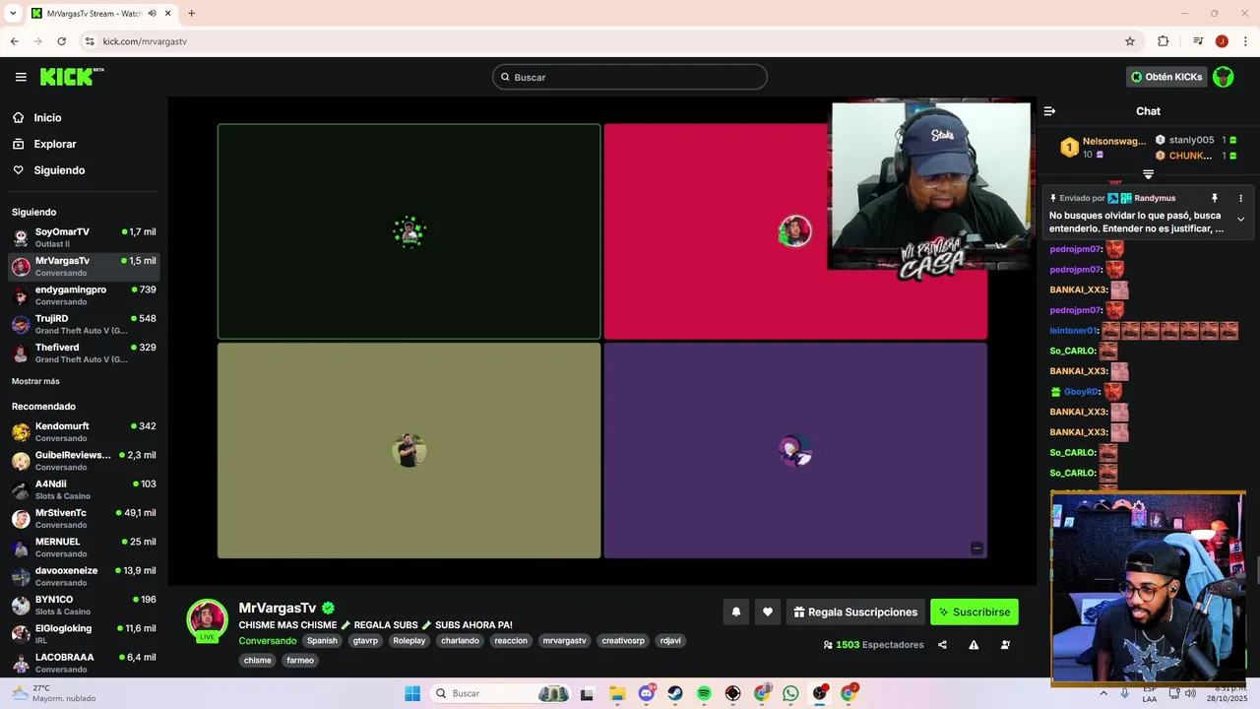Open Discord from the taskbar
Screen dimensions: 1260x709
pos(647,693)
